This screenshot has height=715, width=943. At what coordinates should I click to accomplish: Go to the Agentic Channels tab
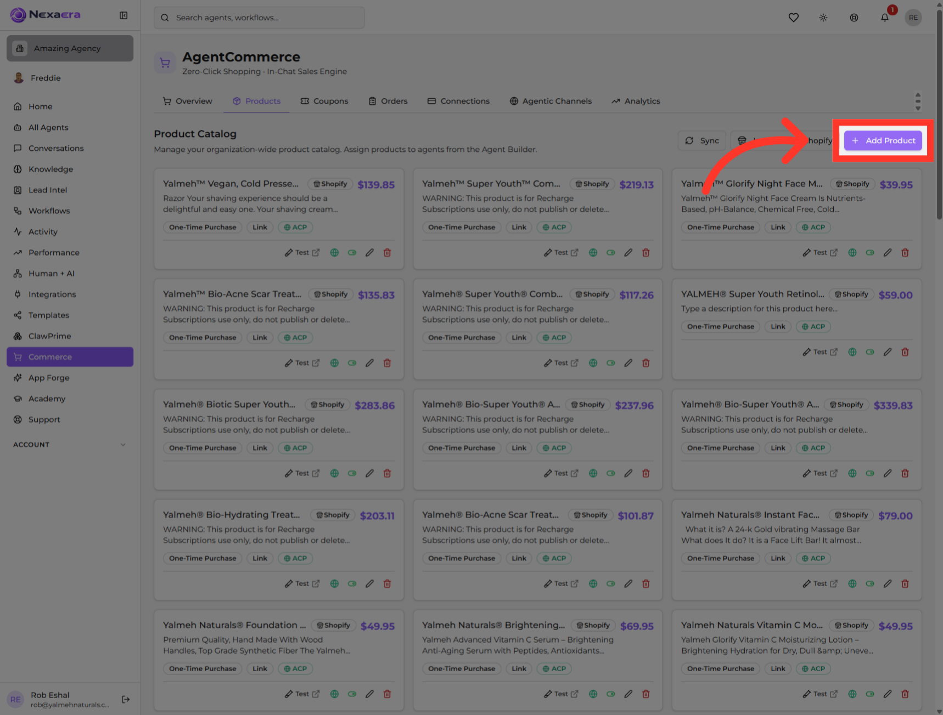(x=551, y=101)
